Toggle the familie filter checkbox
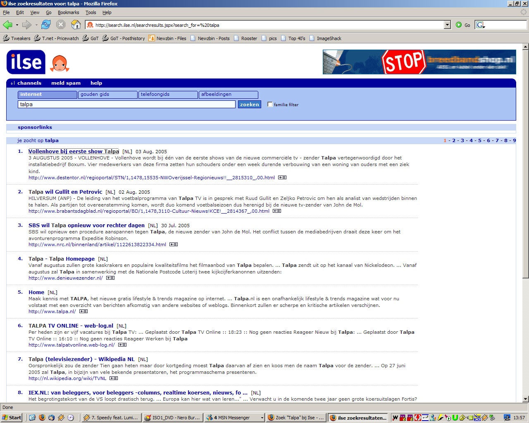This screenshot has height=423, width=529. click(270, 105)
